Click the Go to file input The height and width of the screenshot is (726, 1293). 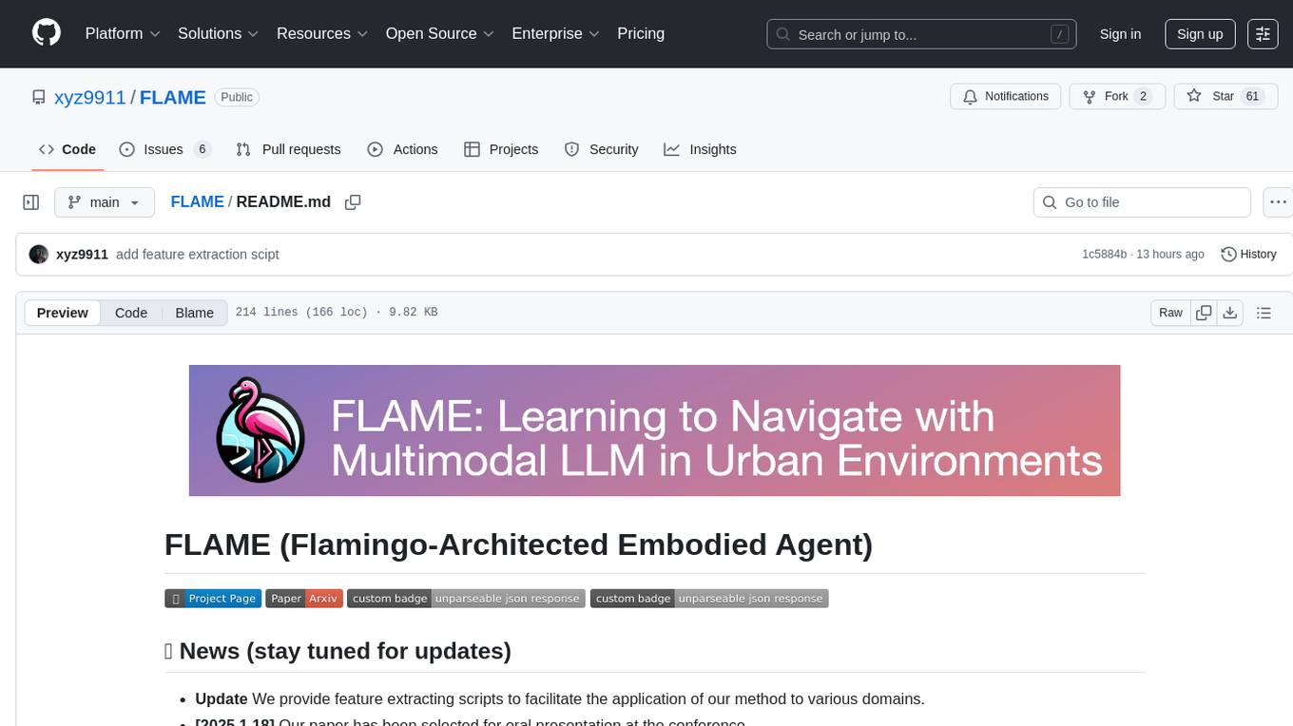(1142, 202)
